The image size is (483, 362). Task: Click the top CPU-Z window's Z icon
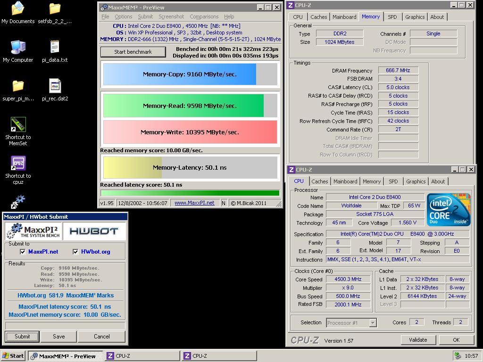291,5
